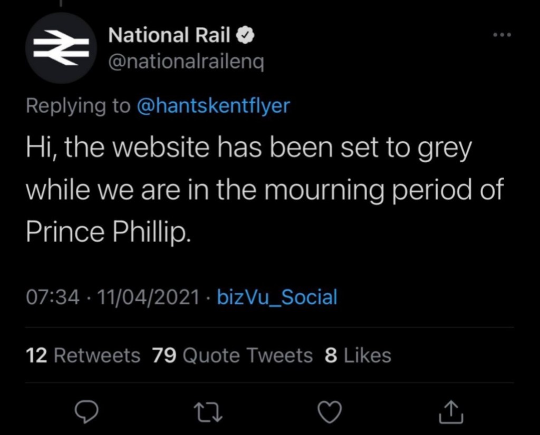The height and width of the screenshot is (435, 540).
Task: View the 8 Likes list
Action: 358,355
